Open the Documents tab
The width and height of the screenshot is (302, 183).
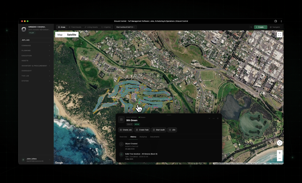click(x=155, y=137)
